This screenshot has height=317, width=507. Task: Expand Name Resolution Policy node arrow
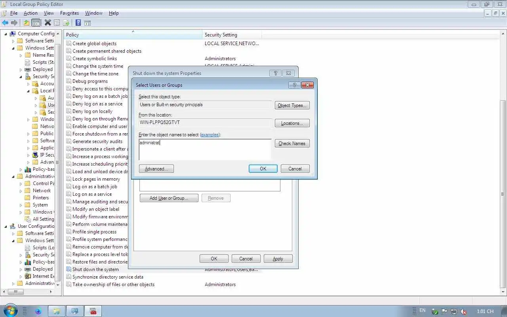click(x=21, y=55)
